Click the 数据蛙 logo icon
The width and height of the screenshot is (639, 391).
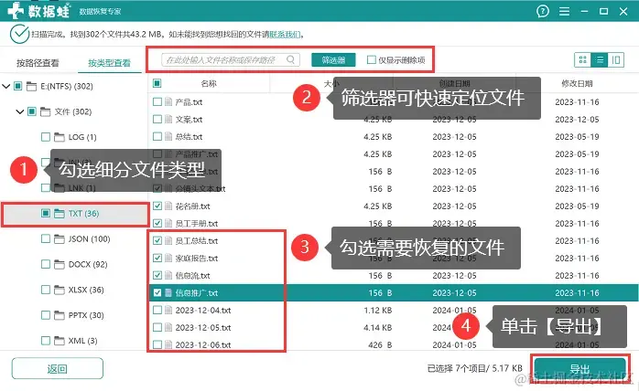[16, 11]
